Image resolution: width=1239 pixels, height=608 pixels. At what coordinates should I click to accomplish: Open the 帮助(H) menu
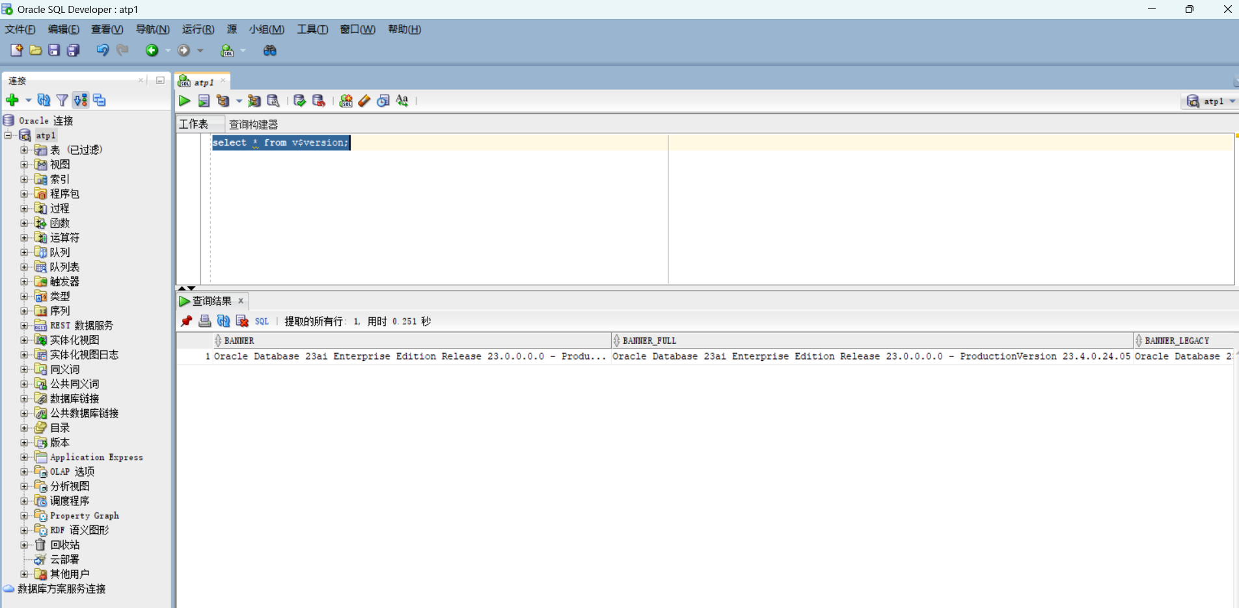tap(404, 29)
